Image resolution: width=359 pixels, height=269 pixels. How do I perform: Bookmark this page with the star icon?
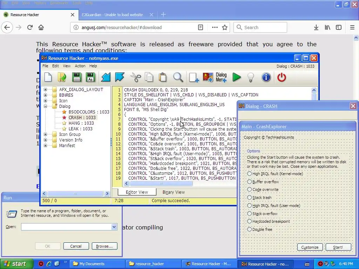225,27
